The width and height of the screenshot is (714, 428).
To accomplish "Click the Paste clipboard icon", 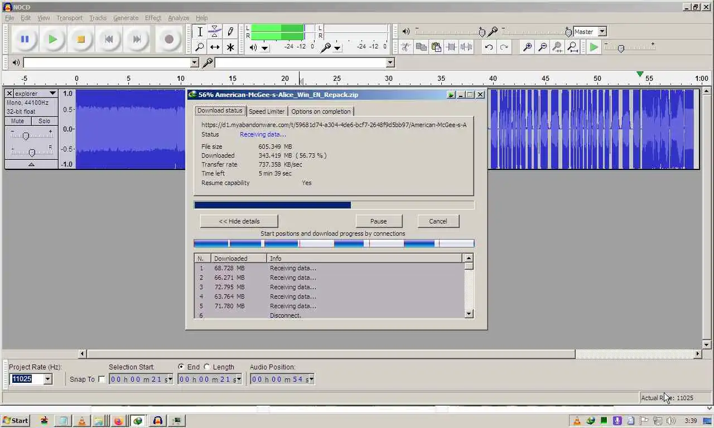I will click(x=436, y=47).
